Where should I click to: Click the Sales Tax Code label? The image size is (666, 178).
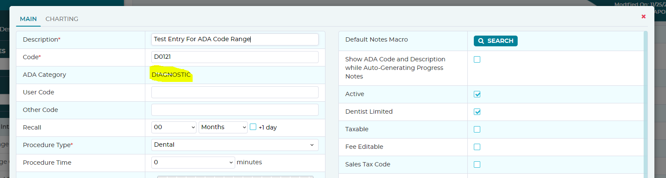(368, 164)
